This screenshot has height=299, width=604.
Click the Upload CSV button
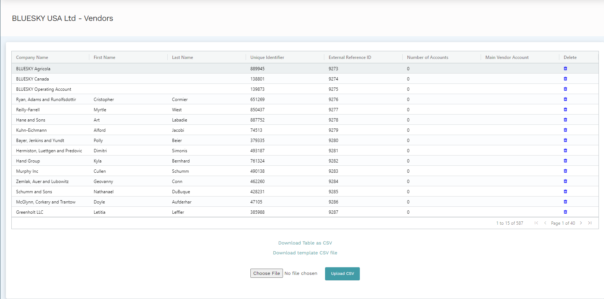[342, 274]
